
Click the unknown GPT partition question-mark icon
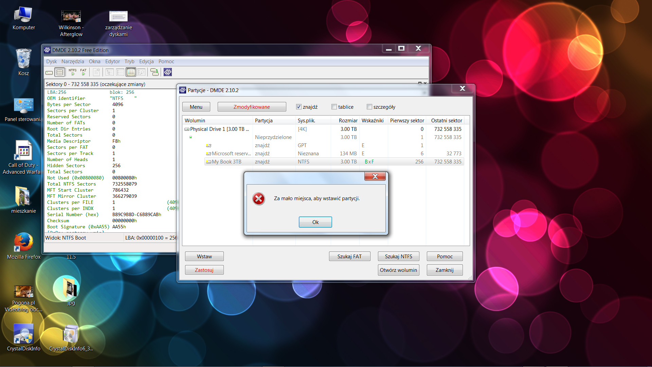coord(209,145)
